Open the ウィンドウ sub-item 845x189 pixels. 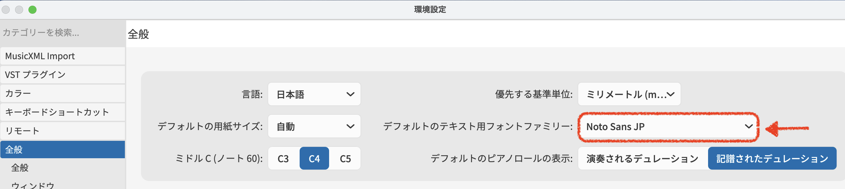click(33, 185)
